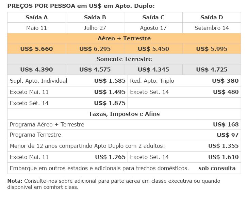Click the US$ 1.875 supplement price

[110, 103]
